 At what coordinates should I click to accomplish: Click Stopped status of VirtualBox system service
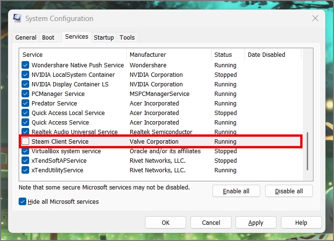point(225,151)
